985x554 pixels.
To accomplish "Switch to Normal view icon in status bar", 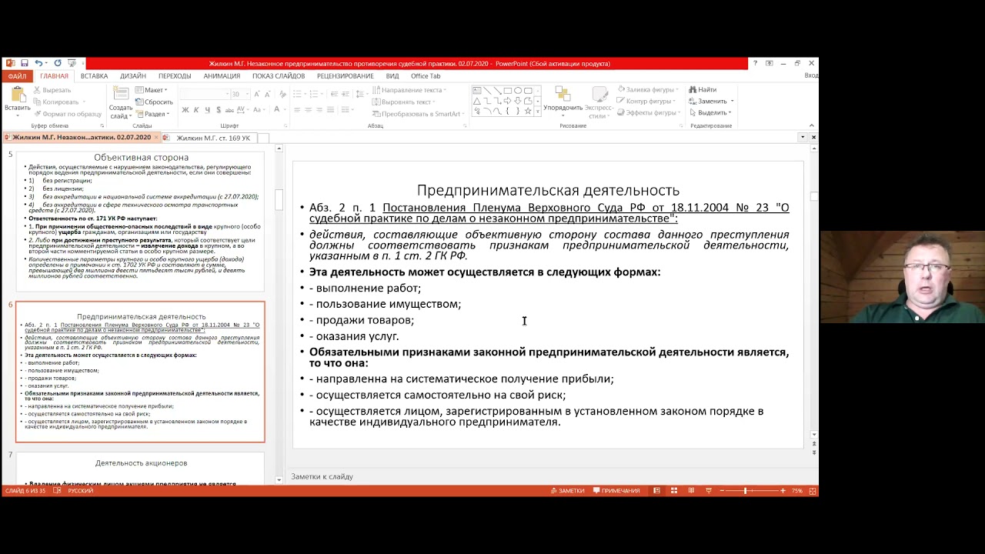I will [656, 491].
